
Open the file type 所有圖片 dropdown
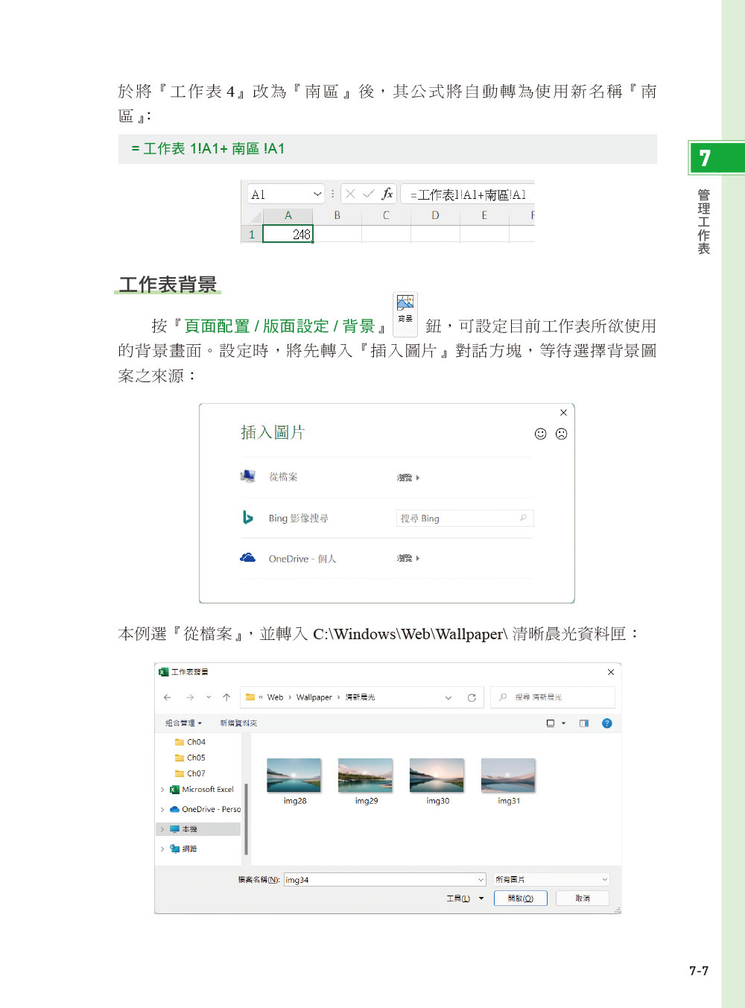(551, 880)
